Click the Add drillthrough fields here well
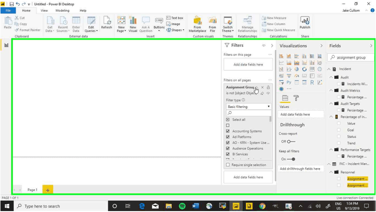Screen dimensions: 376x212 point(300,169)
